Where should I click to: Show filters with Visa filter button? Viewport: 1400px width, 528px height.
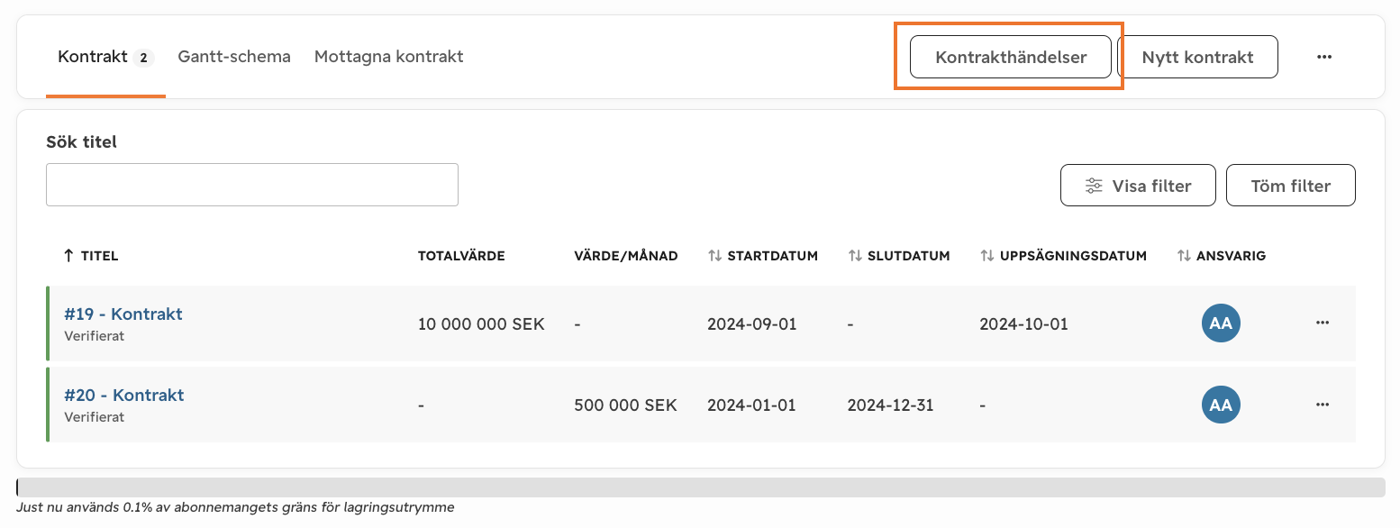coord(1139,186)
